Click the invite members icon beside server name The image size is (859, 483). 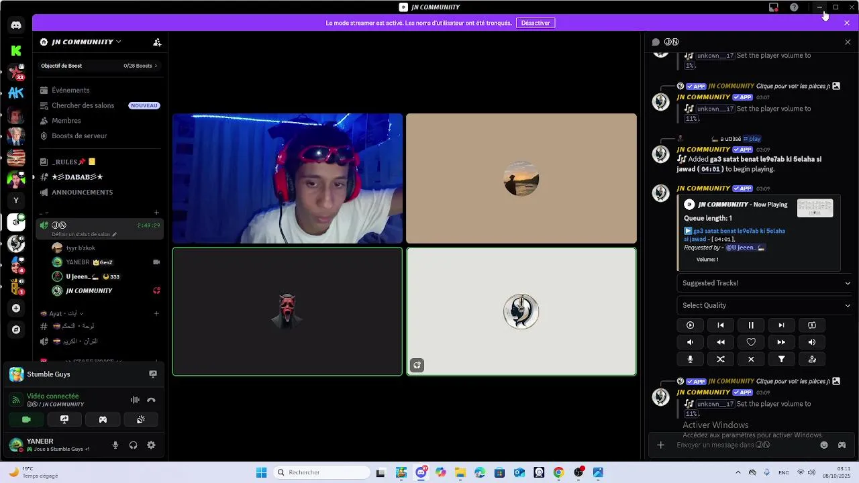click(157, 42)
